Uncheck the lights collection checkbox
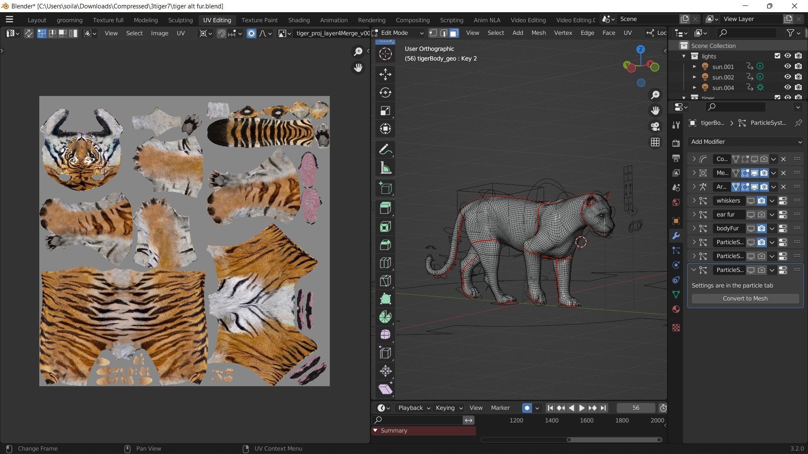This screenshot has width=808, height=454. pos(777,56)
